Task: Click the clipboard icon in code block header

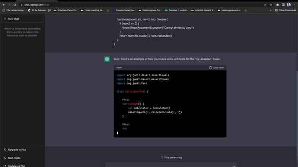Action: [210, 68]
